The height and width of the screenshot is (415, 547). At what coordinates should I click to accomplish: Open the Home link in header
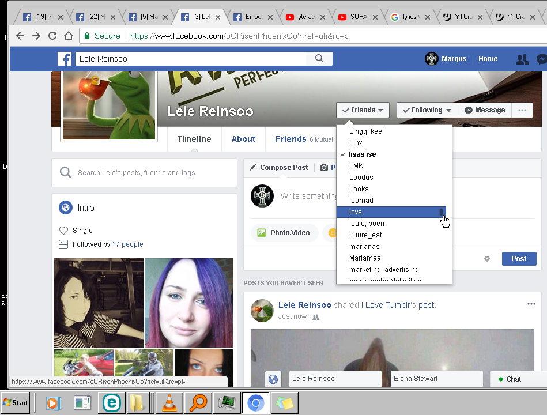pyautogui.click(x=488, y=59)
